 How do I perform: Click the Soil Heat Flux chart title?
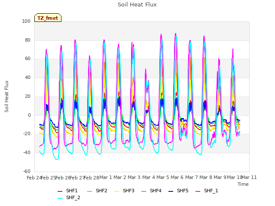coord(137,5)
